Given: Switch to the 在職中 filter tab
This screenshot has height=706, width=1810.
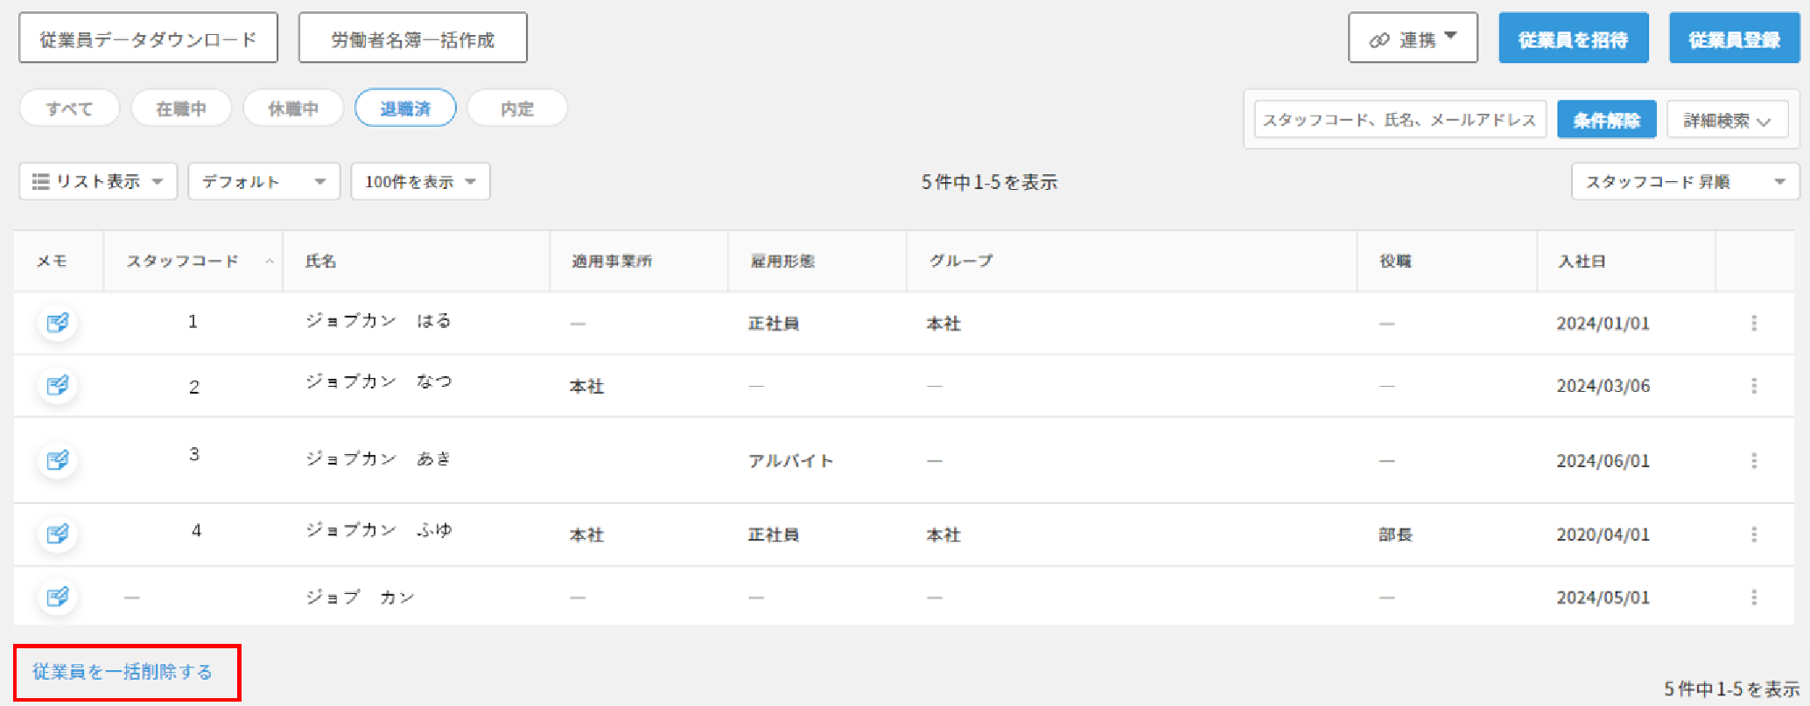Looking at the screenshot, I should click(x=181, y=108).
